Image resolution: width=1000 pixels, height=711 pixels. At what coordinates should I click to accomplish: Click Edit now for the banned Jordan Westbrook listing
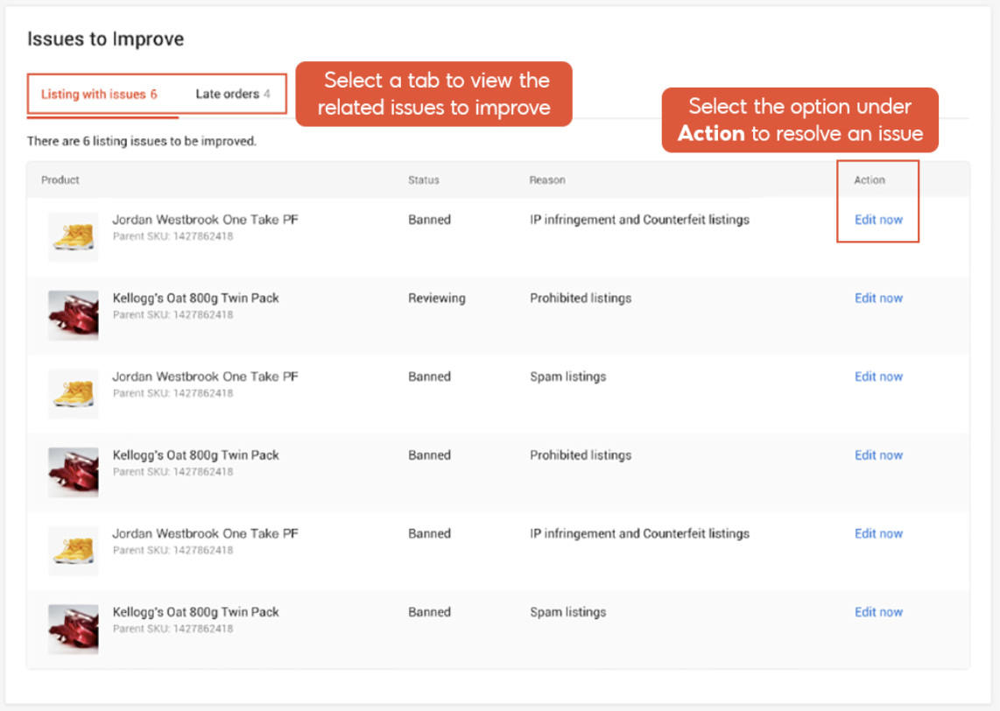point(878,220)
